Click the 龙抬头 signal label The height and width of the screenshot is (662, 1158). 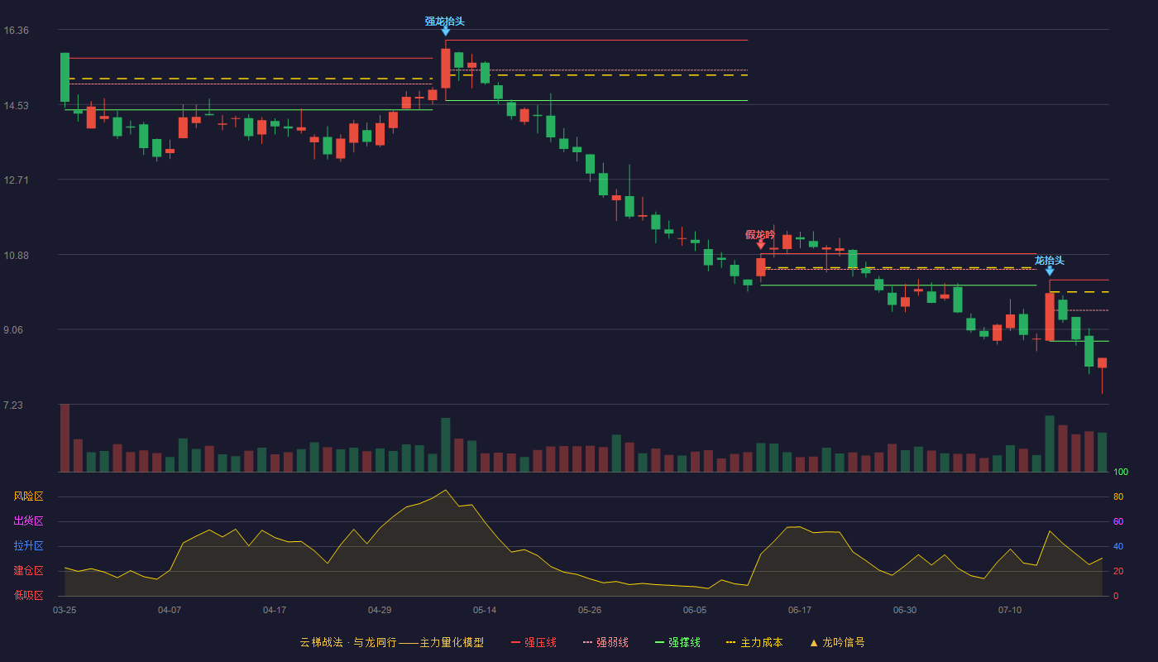coord(1050,261)
